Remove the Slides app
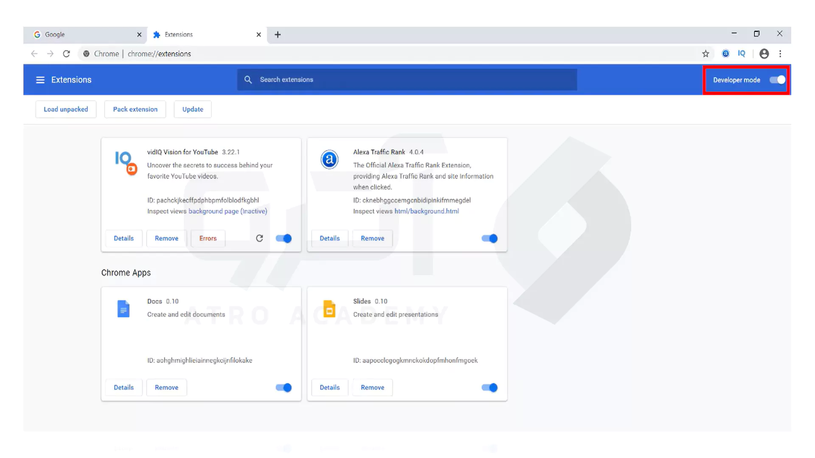 pos(373,388)
